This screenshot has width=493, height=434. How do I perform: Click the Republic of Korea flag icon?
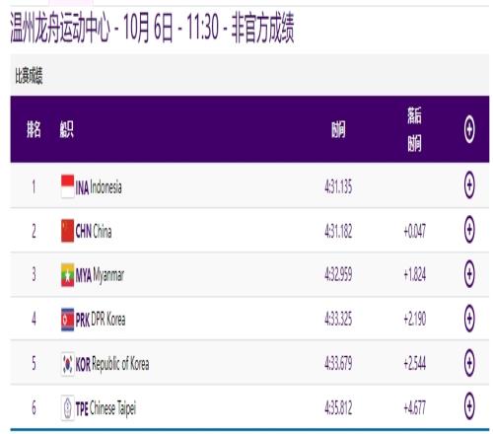[67, 364]
